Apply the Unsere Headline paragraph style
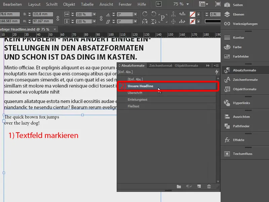The width and height of the screenshot is (269, 202). click(x=167, y=86)
